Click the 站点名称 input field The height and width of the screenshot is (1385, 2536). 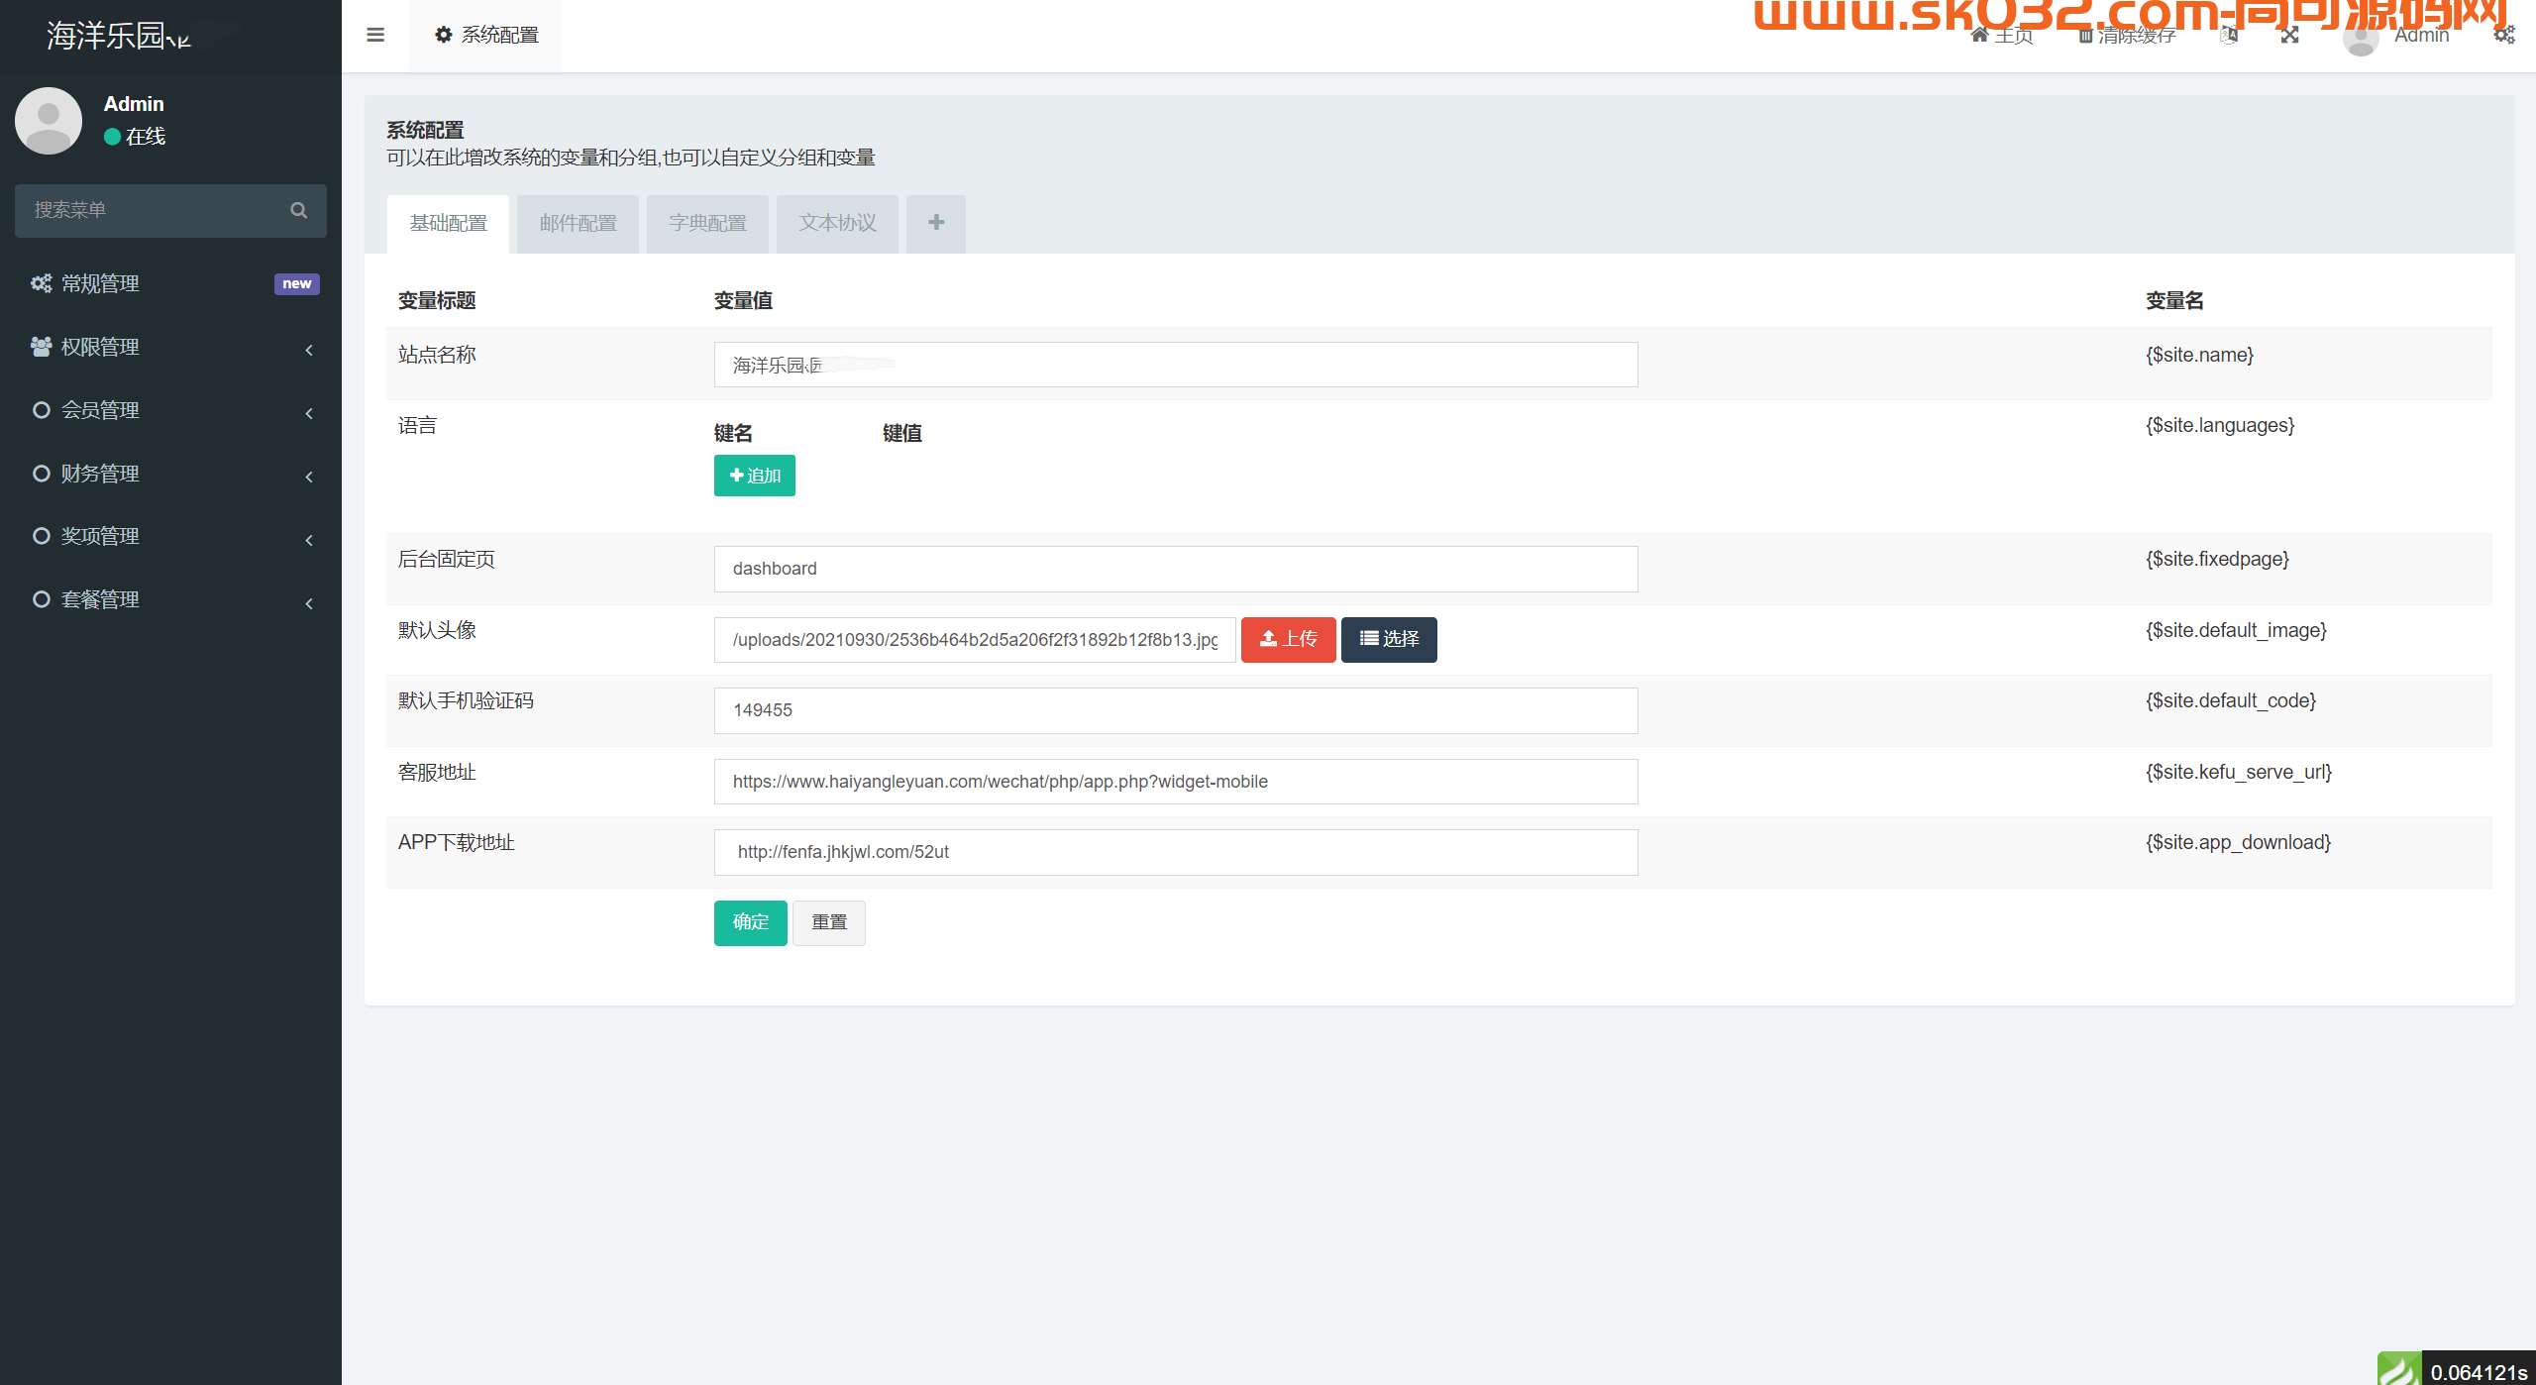click(1175, 364)
